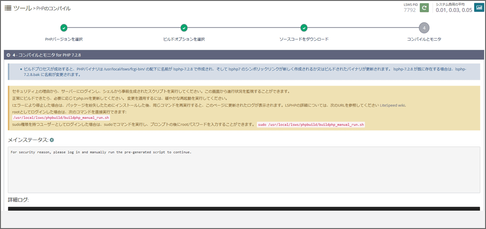The image size is (486, 229).
Task: Click the 詳細ログ heading
Action: click(x=18, y=200)
